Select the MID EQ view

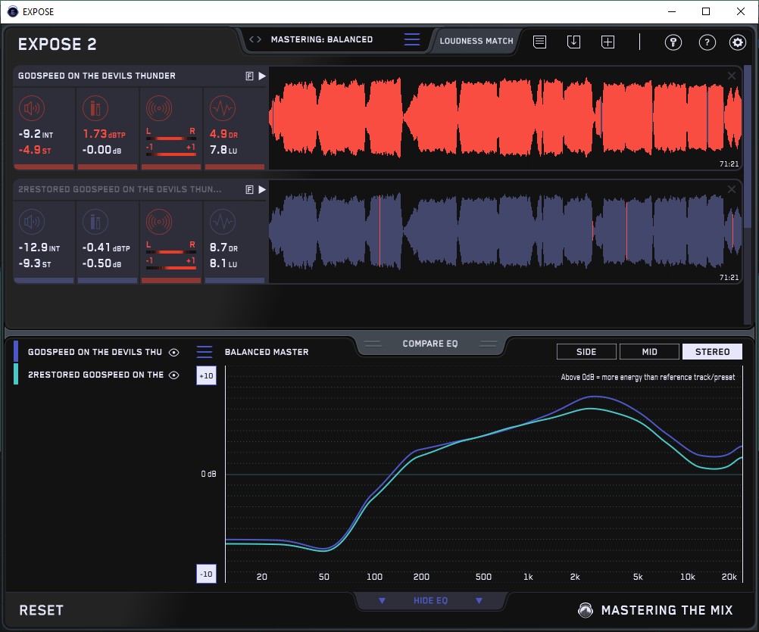pos(649,352)
